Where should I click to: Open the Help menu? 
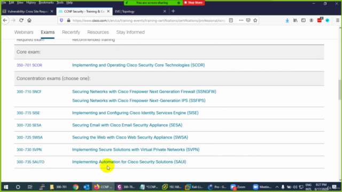pos(69,3)
